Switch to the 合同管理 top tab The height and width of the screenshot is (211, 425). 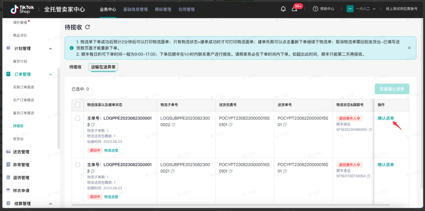(x=187, y=9)
